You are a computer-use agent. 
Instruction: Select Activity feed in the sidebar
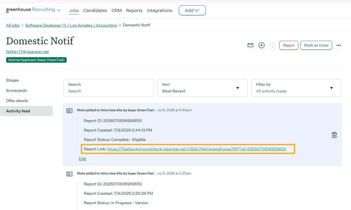(26, 111)
